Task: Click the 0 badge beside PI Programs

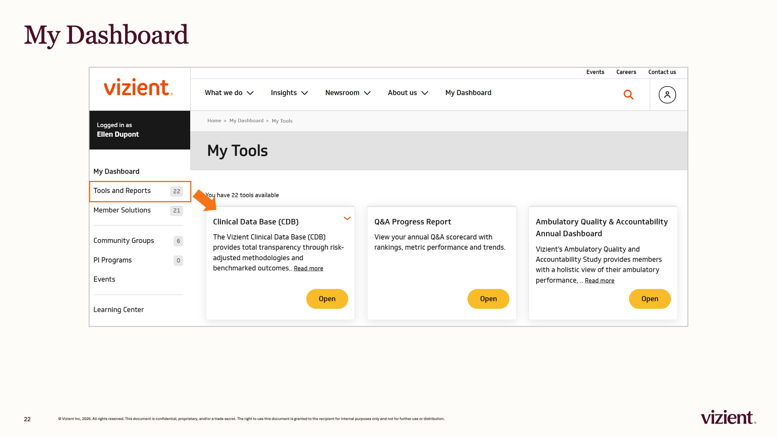Action: 178,260
